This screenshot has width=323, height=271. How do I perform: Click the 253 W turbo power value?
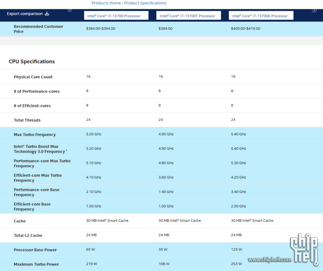(x=237, y=264)
